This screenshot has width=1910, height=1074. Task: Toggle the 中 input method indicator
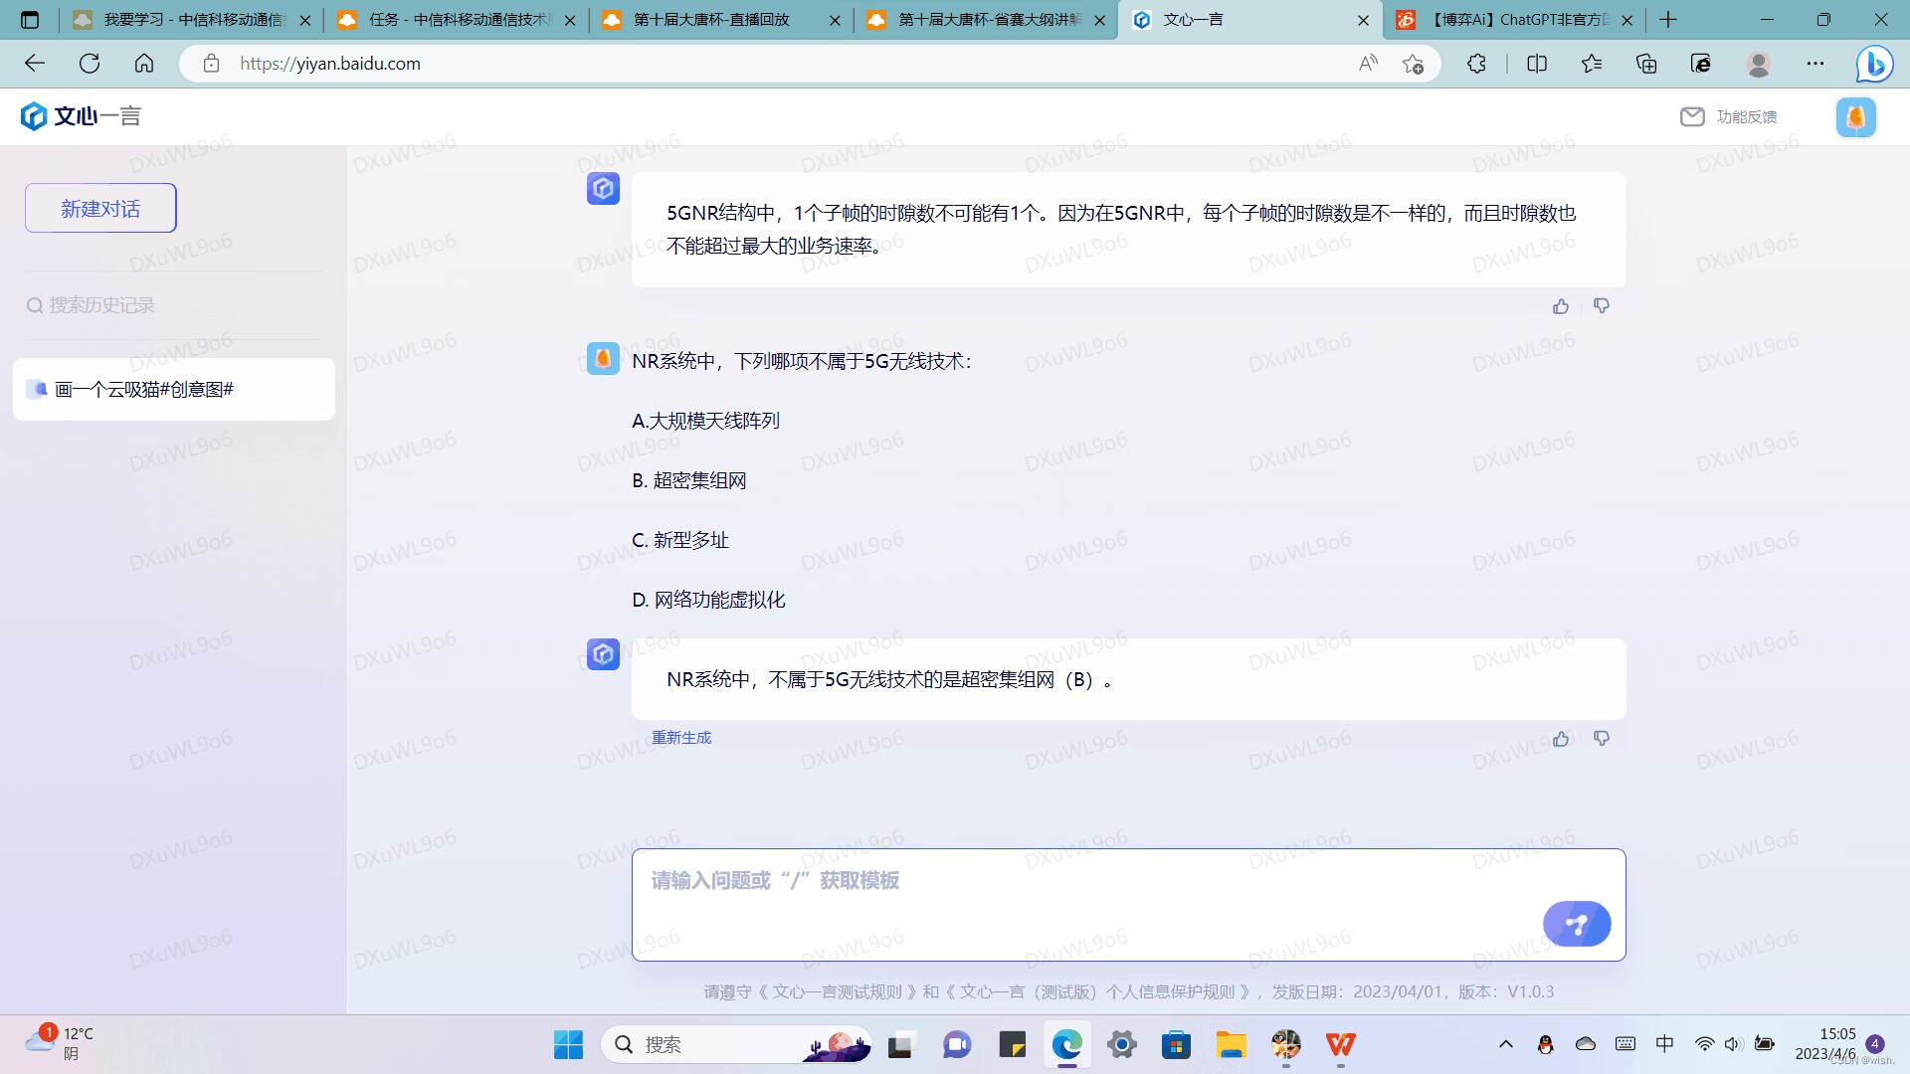1664,1044
